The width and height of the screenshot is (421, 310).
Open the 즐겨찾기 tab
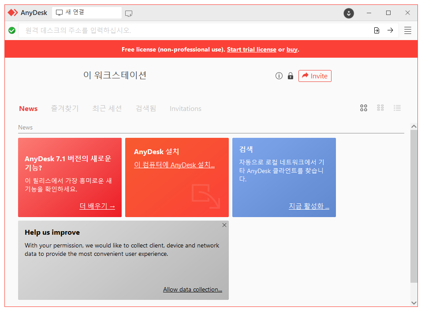pyautogui.click(x=65, y=109)
